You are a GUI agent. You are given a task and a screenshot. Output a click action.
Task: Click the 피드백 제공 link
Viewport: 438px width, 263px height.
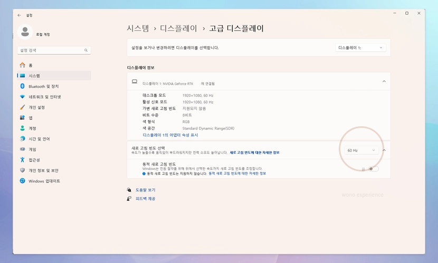[145, 198]
